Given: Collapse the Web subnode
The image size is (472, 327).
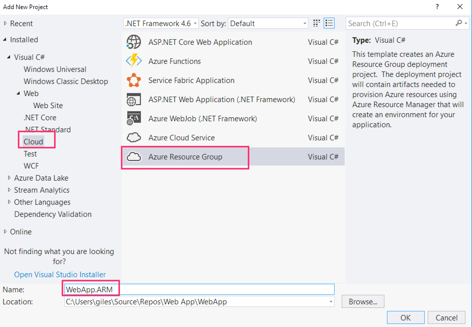Looking at the screenshot, I should (18, 93).
